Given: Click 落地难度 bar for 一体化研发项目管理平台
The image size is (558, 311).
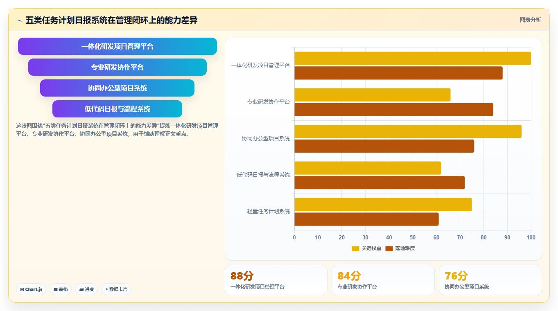Looking at the screenshot, I should point(398,73).
